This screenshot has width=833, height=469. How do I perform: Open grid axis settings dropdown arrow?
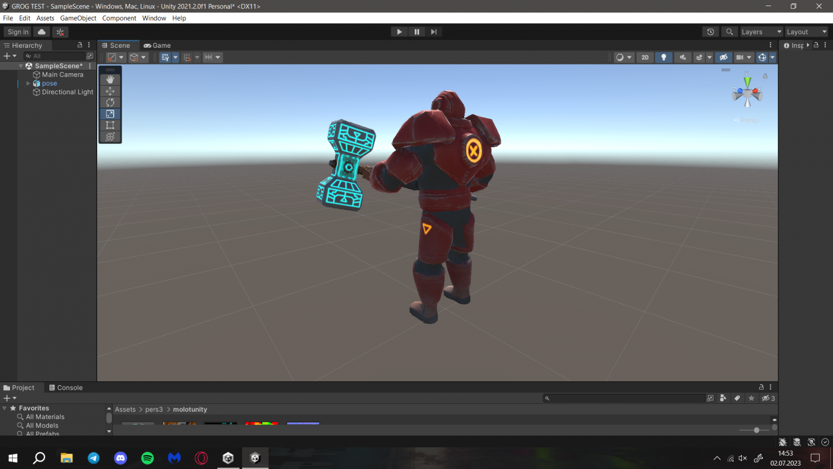point(175,57)
